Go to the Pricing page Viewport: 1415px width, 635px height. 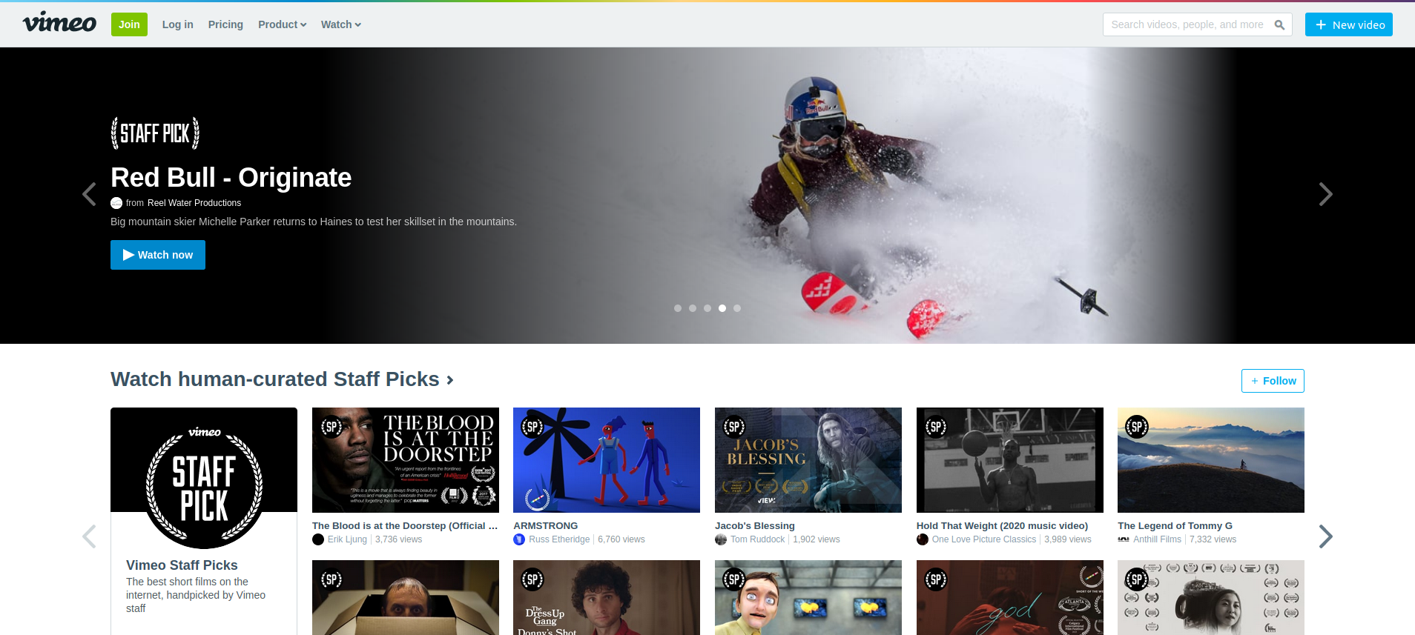225,24
